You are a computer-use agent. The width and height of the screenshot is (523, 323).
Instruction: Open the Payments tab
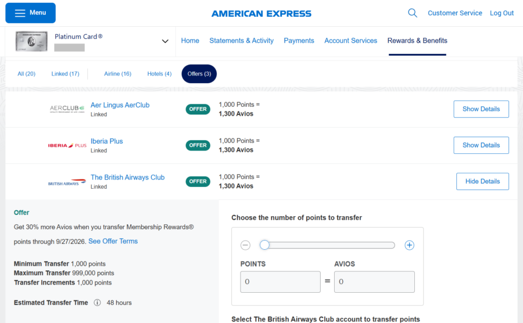[x=299, y=41]
